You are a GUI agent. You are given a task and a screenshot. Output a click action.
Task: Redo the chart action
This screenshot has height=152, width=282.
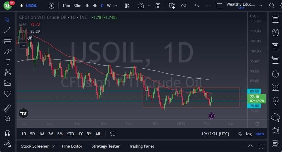(x=208, y=6)
